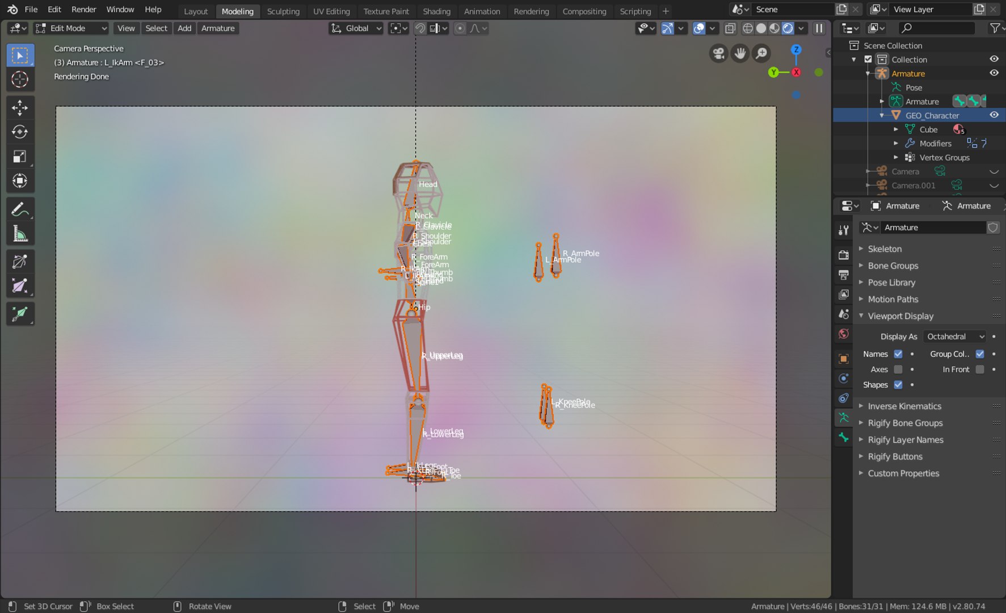Screen dimensions: 1006x613
Task: Select the Transform tool
Action: (x=20, y=180)
